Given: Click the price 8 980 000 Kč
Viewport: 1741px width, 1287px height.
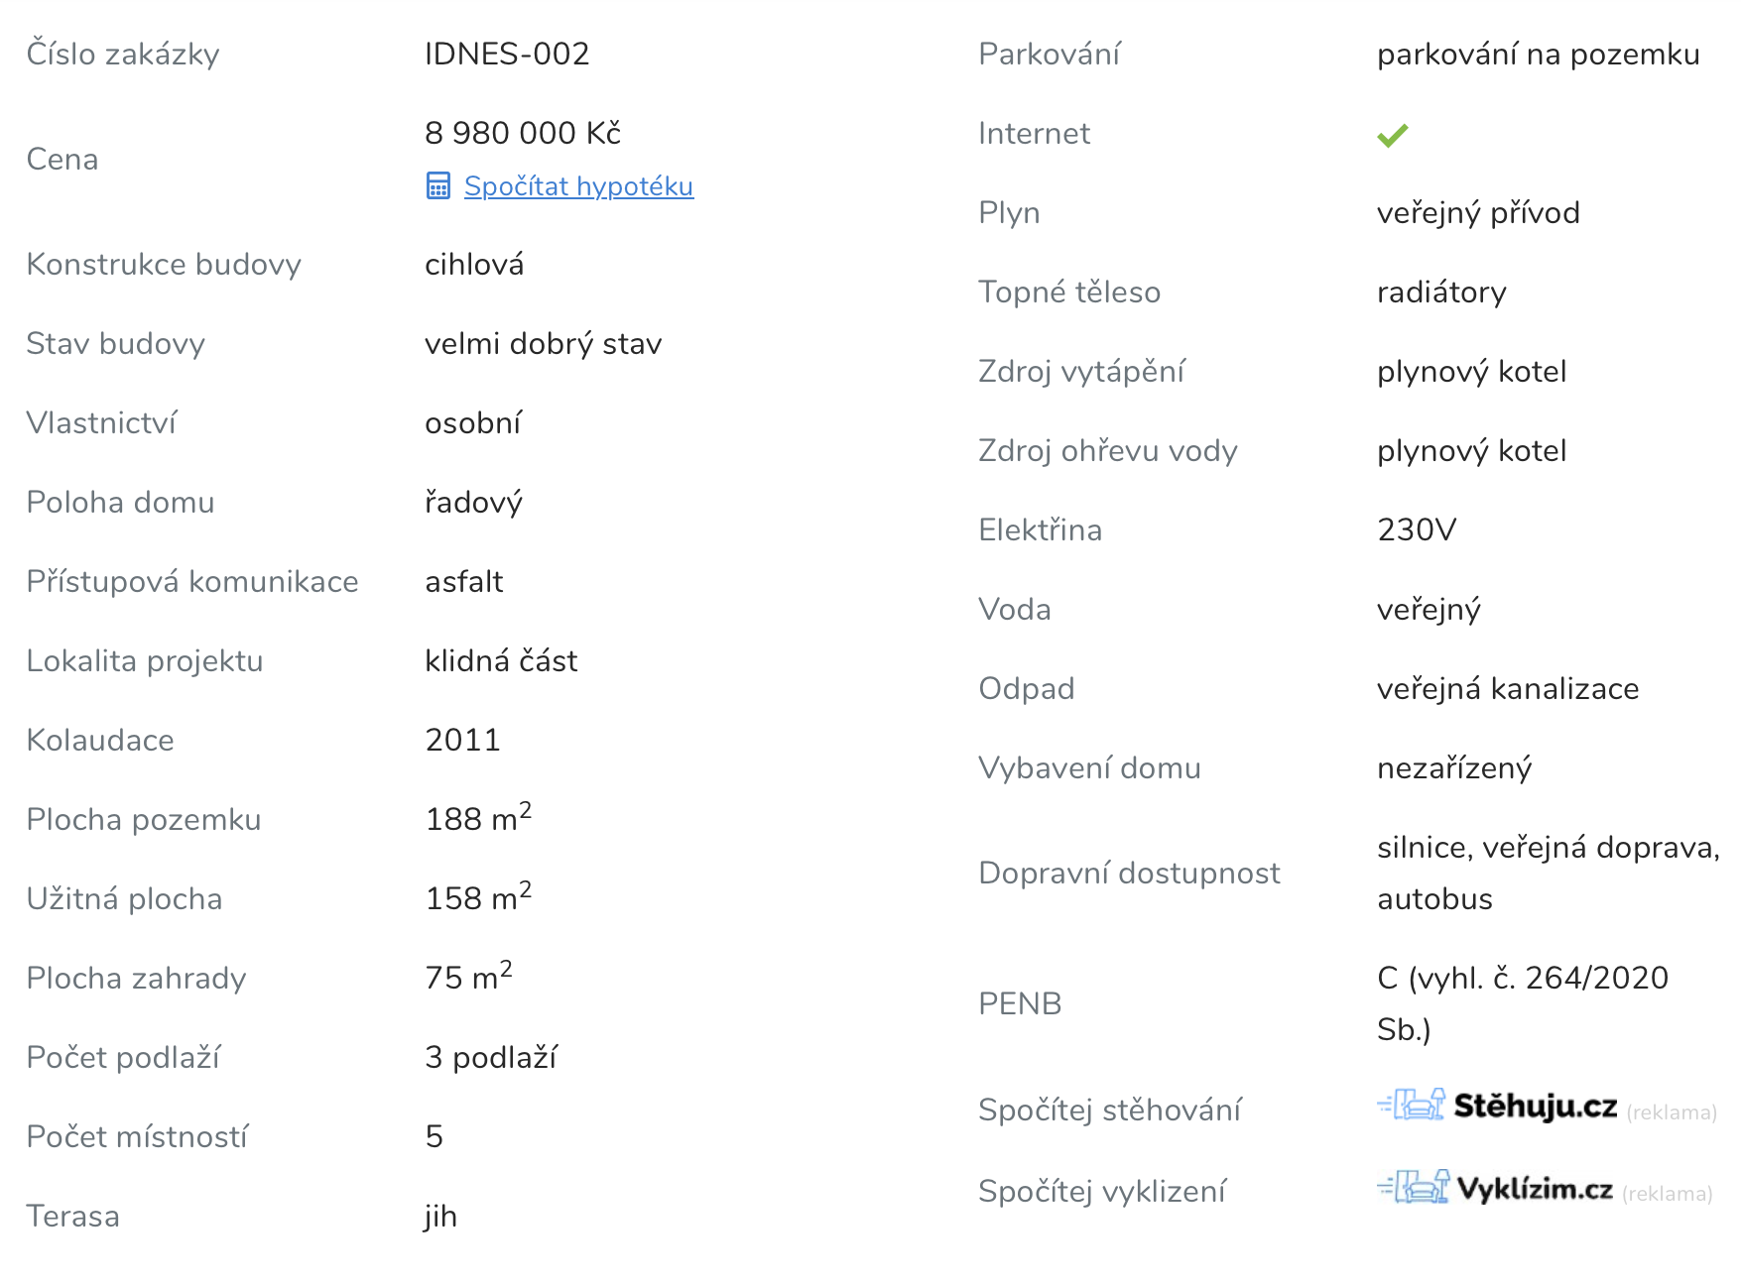Looking at the screenshot, I should (x=523, y=133).
